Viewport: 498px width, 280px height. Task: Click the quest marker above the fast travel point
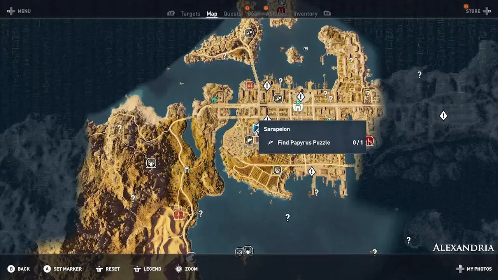(301, 96)
